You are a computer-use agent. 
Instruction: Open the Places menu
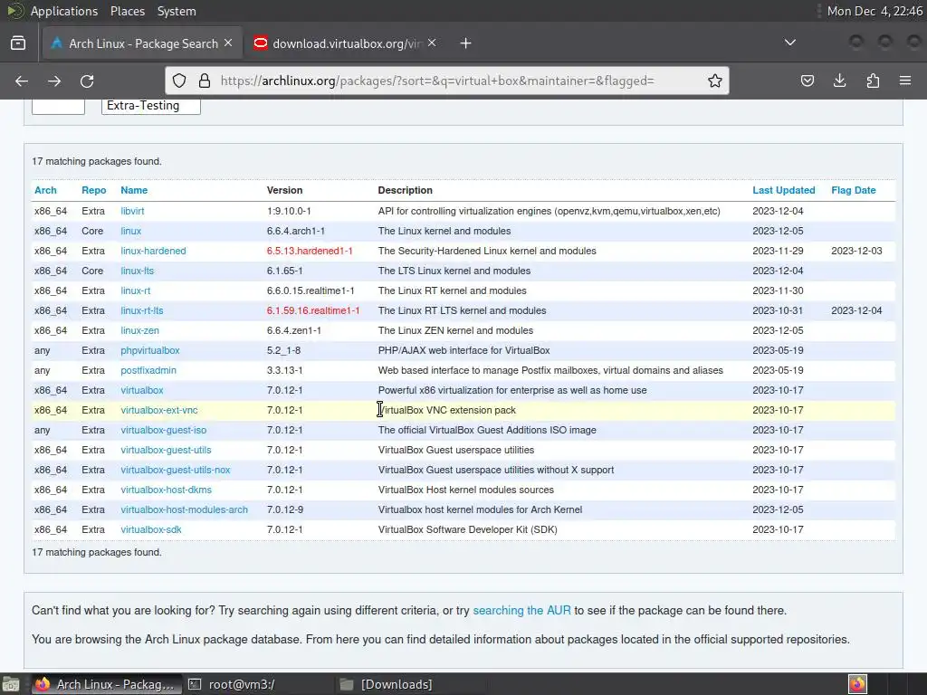click(127, 11)
